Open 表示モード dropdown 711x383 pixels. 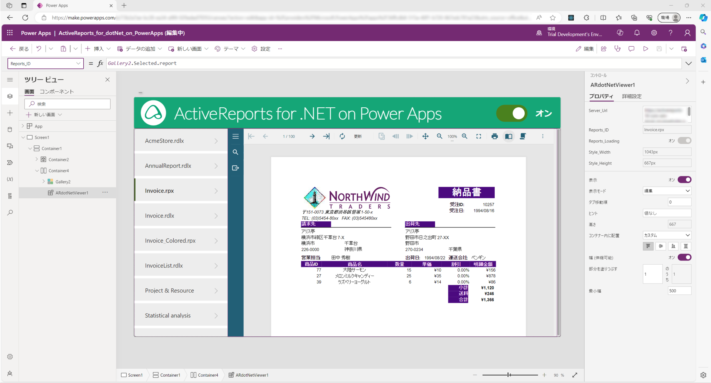(667, 191)
